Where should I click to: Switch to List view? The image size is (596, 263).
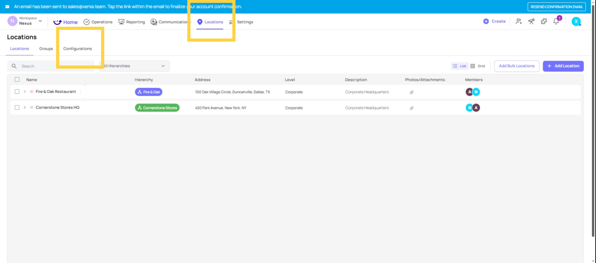click(459, 66)
